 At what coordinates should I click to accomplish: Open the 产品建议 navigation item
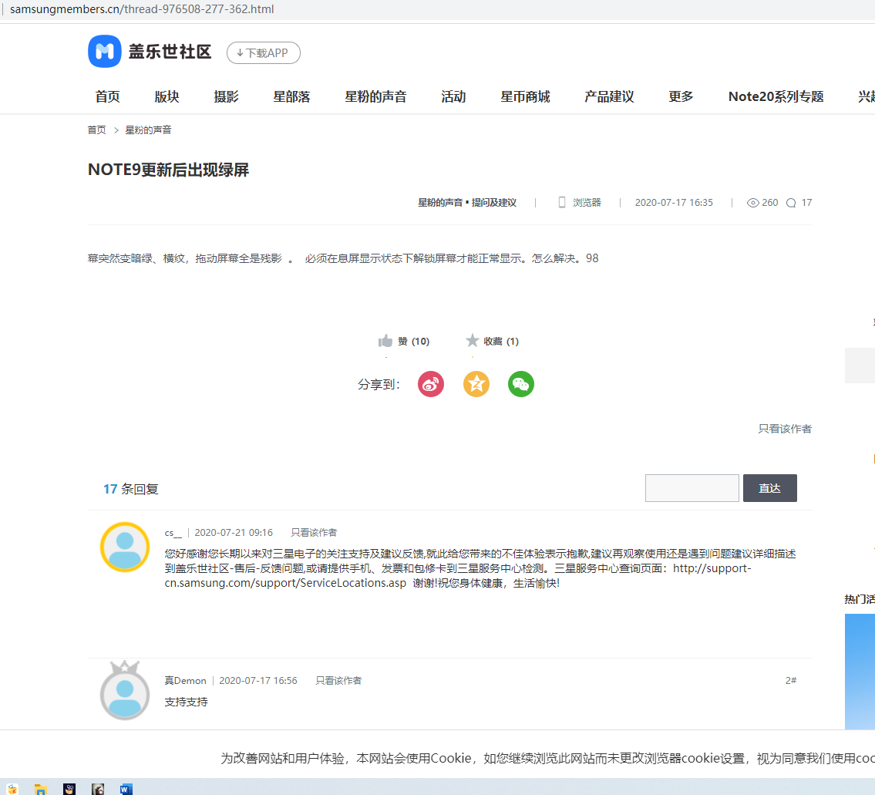tap(609, 96)
